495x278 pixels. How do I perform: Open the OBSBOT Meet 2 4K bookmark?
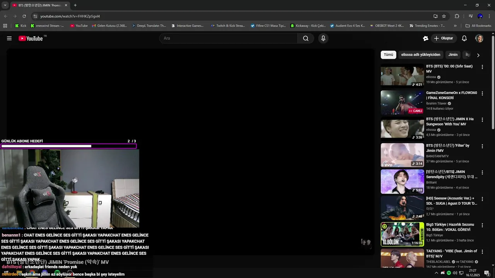click(x=386, y=26)
